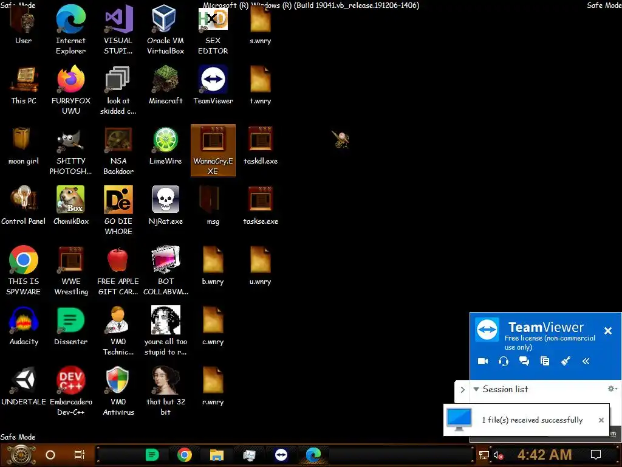The width and height of the screenshot is (622, 467).
Task: Select the NSA Backdoor shortcut
Action: (118, 151)
